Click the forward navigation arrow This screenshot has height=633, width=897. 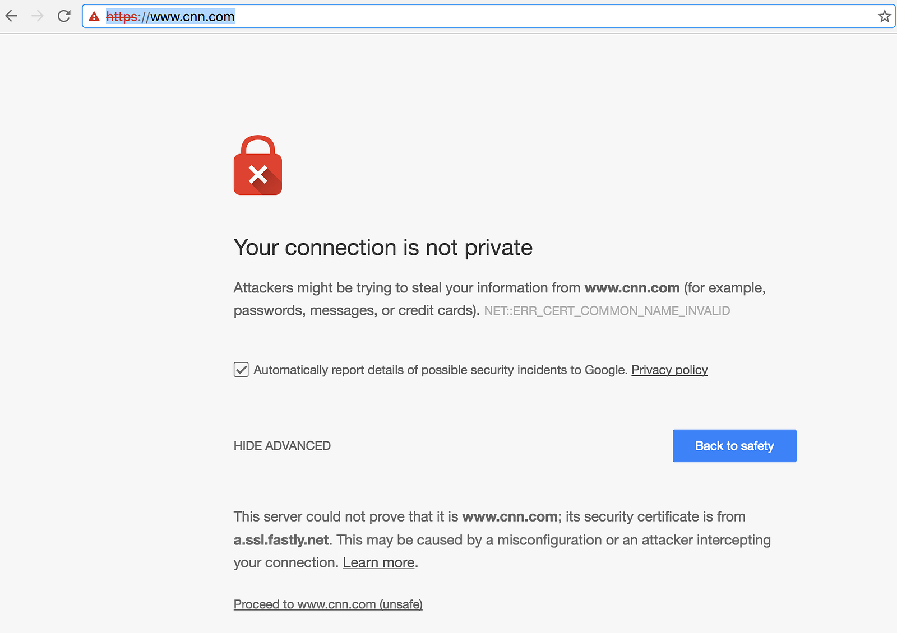click(x=38, y=16)
